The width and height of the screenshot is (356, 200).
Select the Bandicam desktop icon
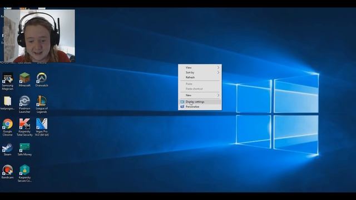[x=7, y=172]
